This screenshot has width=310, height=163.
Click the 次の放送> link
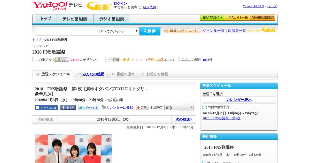tap(184, 120)
